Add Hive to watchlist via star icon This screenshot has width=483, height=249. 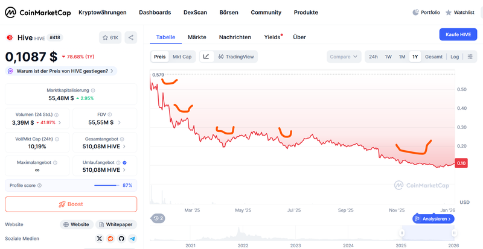click(110, 37)
